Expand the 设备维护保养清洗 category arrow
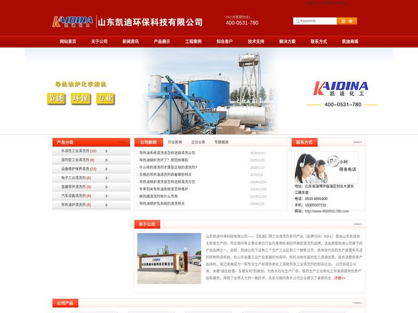 click(106, 169)
